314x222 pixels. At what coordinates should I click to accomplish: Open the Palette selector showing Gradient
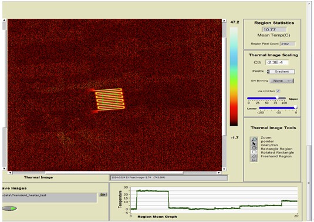282,72
